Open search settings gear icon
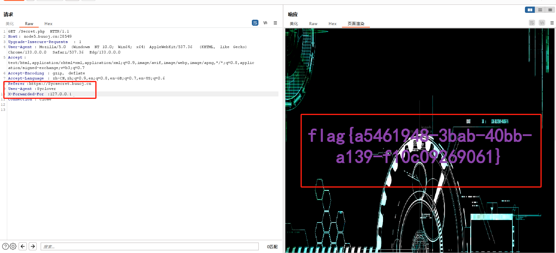The width and height of the screenshot is (556, 253). [13, 246]
